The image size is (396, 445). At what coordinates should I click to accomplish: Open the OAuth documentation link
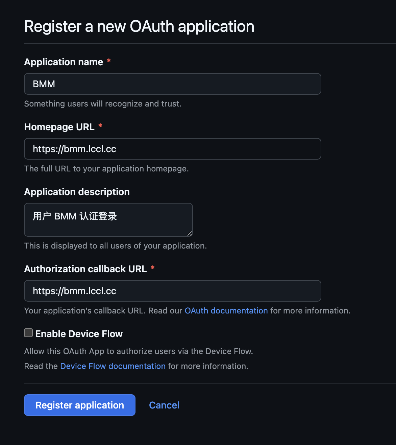226,310
